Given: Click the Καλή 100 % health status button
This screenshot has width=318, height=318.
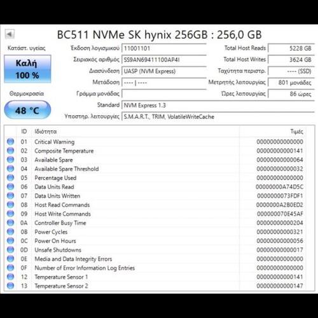Looking at the screenshot, I should (27, 69).
